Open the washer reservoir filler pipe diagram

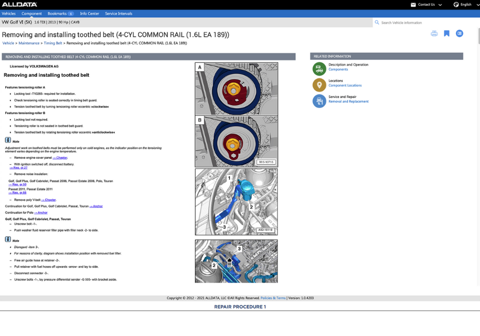coord(236,202)
